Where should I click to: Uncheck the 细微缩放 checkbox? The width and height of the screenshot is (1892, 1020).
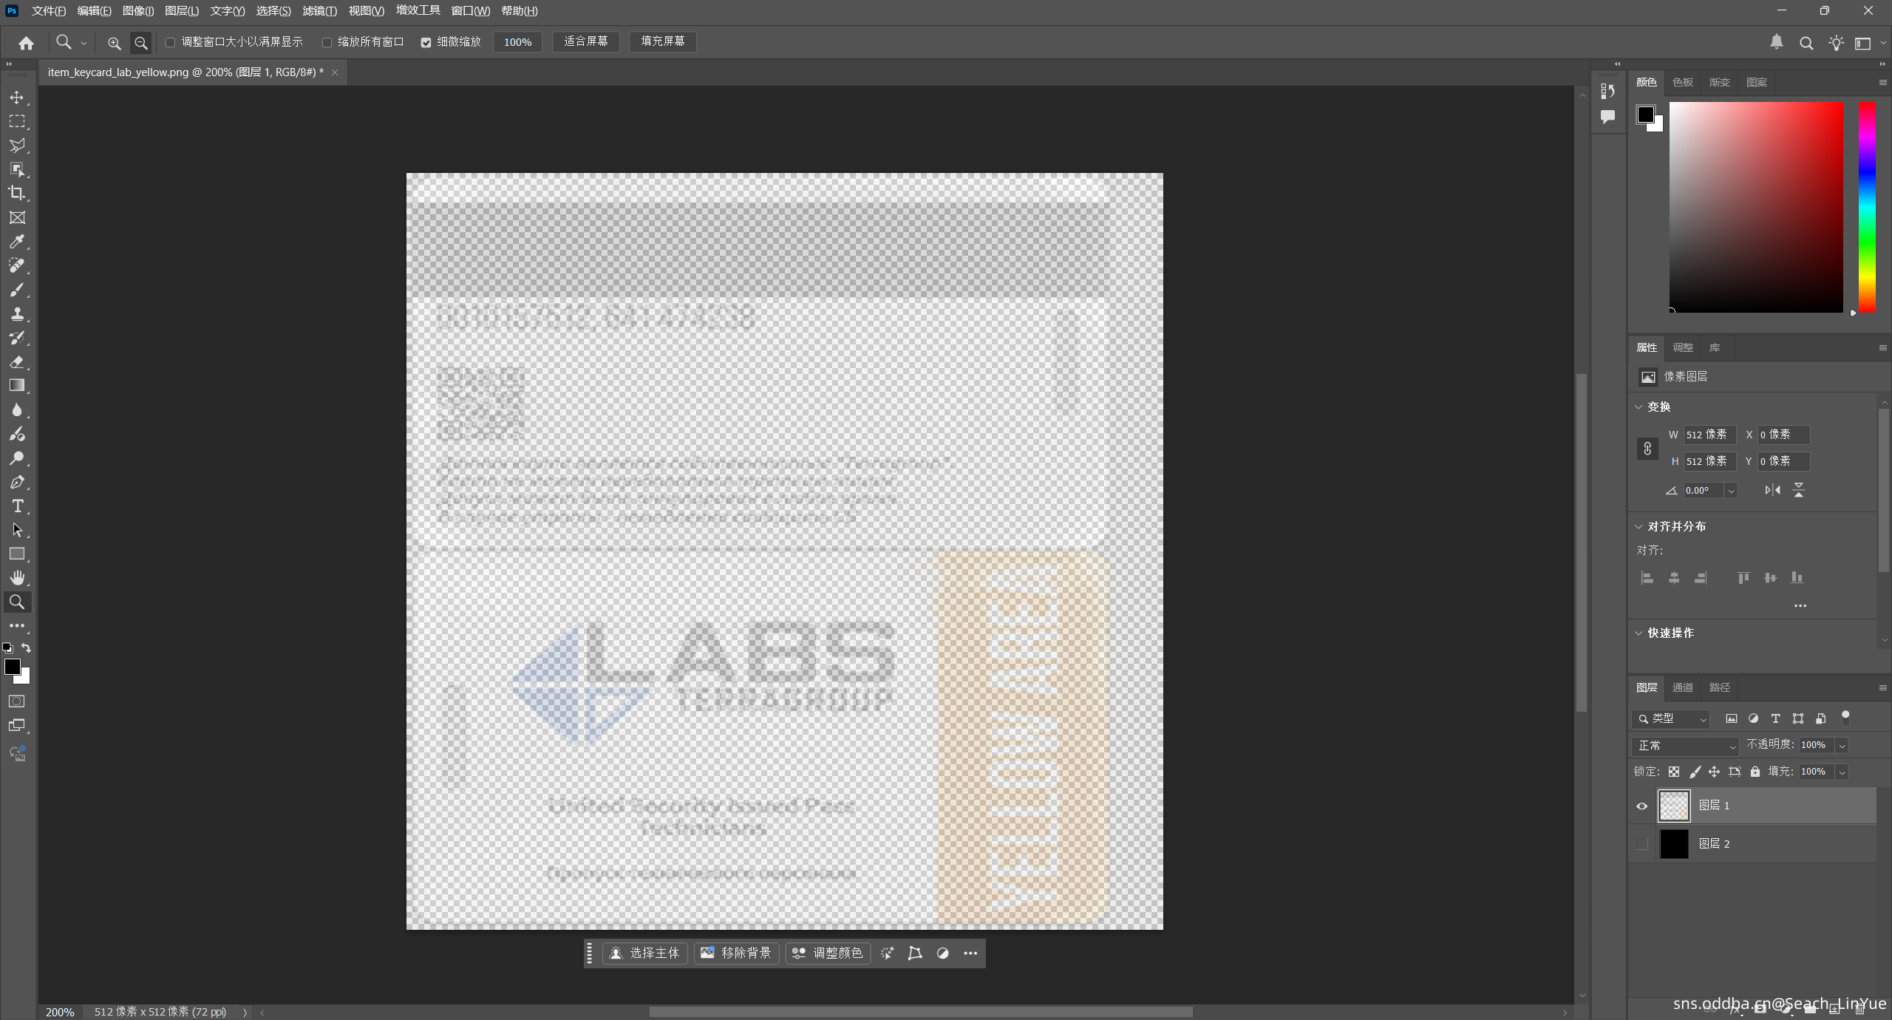426,42
